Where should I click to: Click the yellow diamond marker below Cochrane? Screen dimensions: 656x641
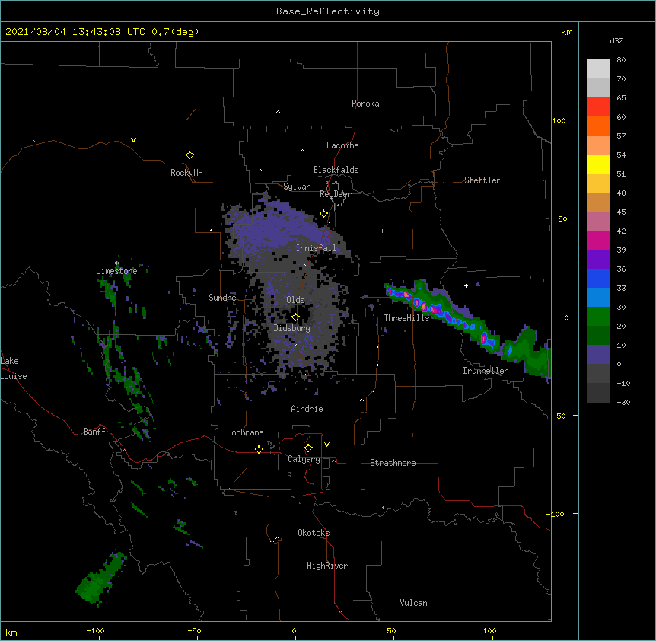point(259,449)
